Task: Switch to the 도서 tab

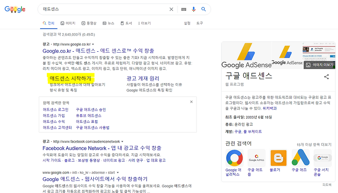Action: (x=126, y=23)
